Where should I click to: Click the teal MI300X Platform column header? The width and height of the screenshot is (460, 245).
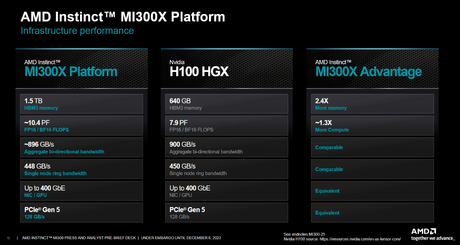71,72
